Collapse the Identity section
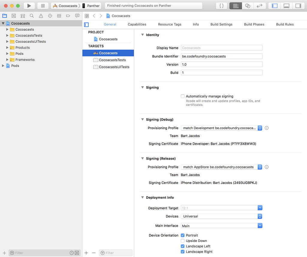The width and height of the screenshot is (307, 257). pos(142,35)
